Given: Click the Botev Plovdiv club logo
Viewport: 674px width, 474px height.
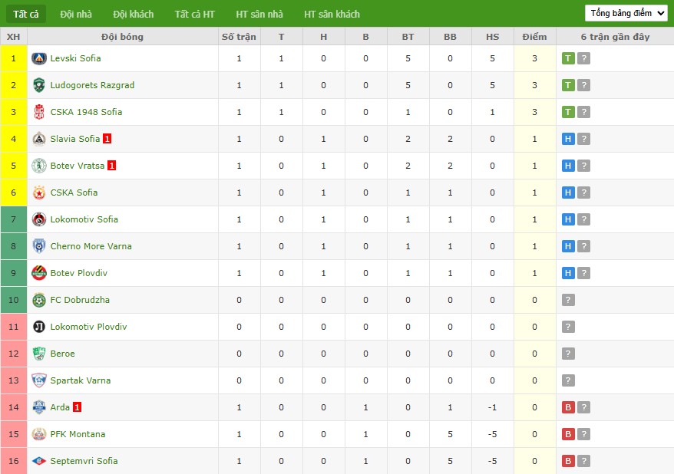Looking at the screenshot, I should [39, 273].
